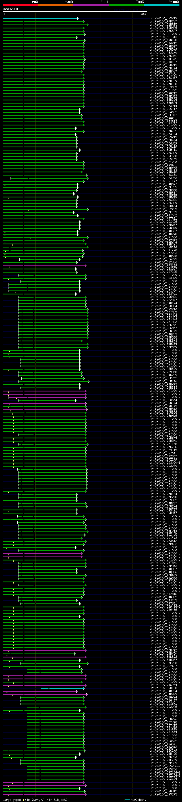Select hit label UniRef100_A8IST3
The height and width of the screenshot is (802, 182).
163,37
